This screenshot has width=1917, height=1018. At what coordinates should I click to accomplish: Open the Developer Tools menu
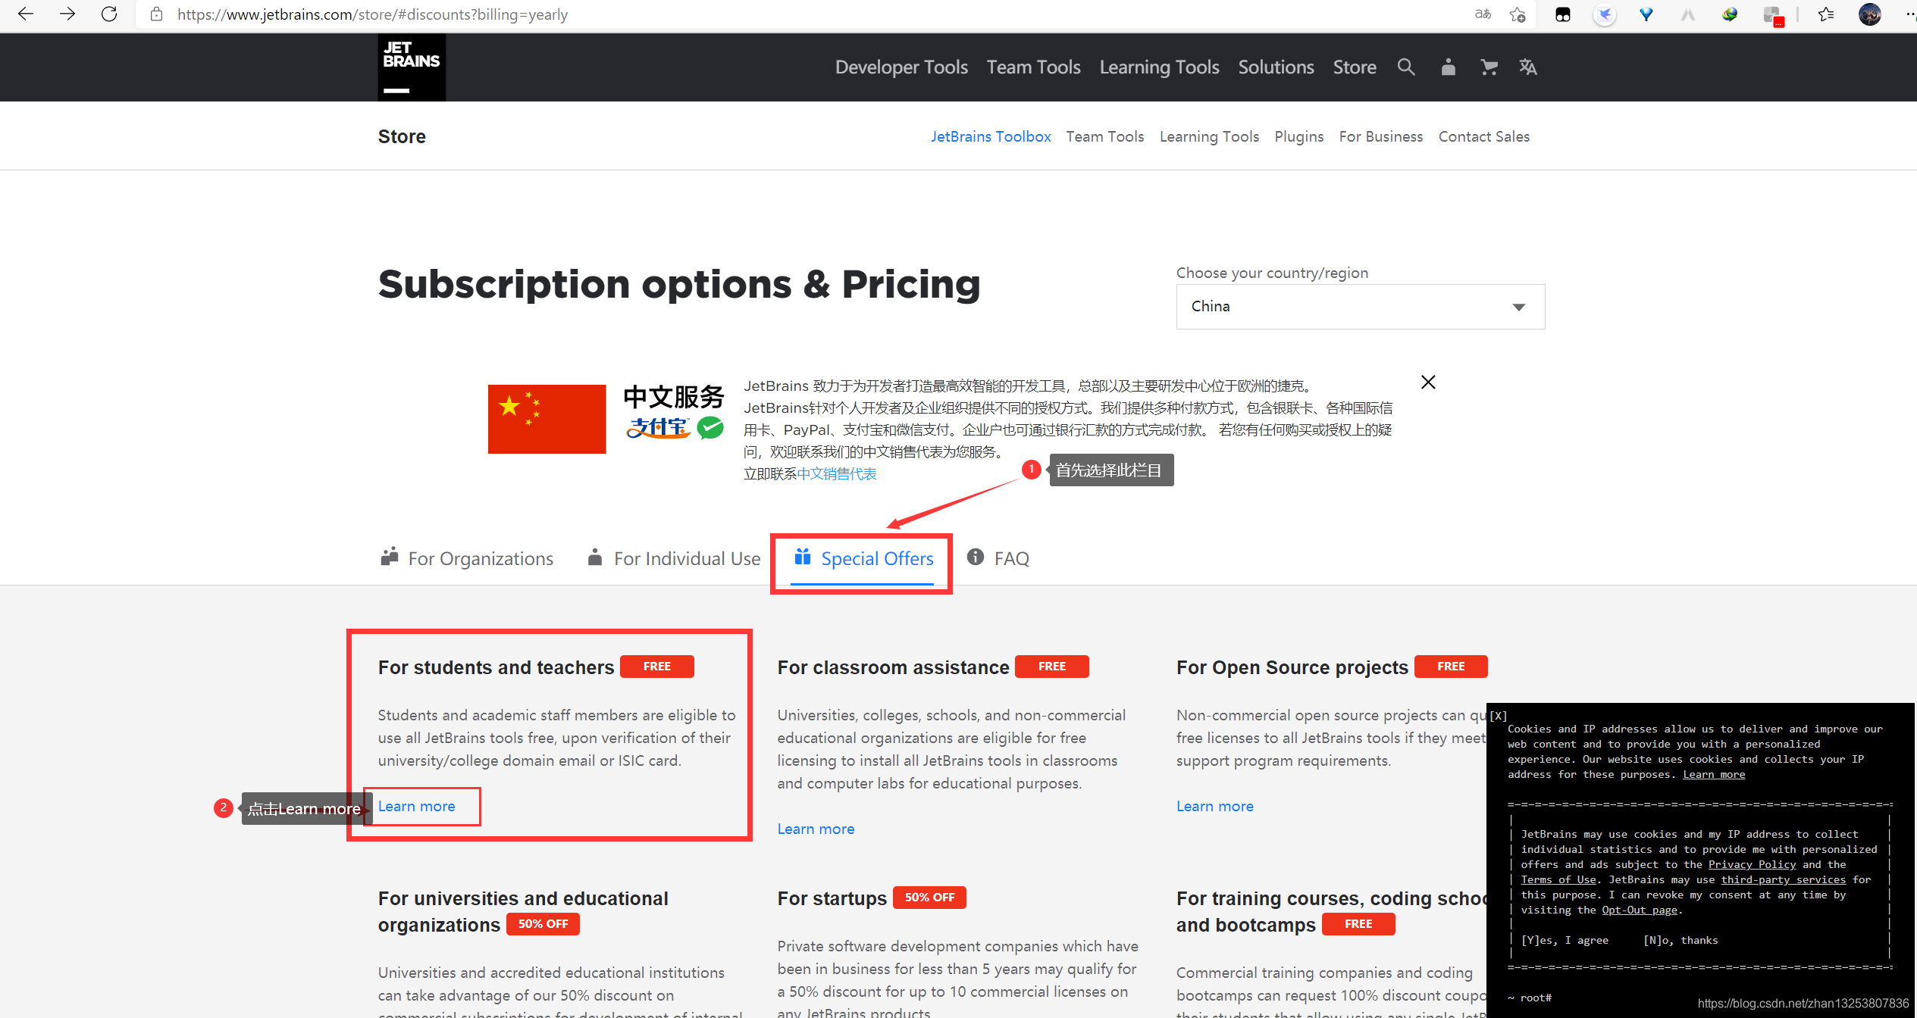[901, 67]
